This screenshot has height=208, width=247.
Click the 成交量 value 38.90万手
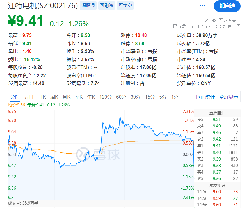point(207,35)
